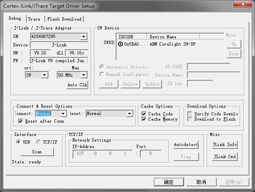This screenshot has width=255, height=192.
Task: Toggle the Cache Code checkbox
Action: [x=144, y=114]
